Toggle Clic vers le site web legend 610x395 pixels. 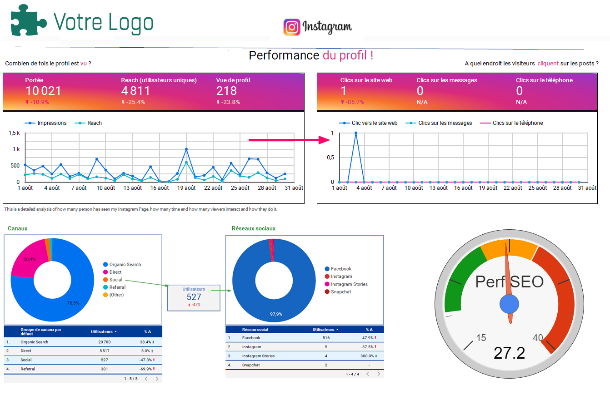click(369, 123)
